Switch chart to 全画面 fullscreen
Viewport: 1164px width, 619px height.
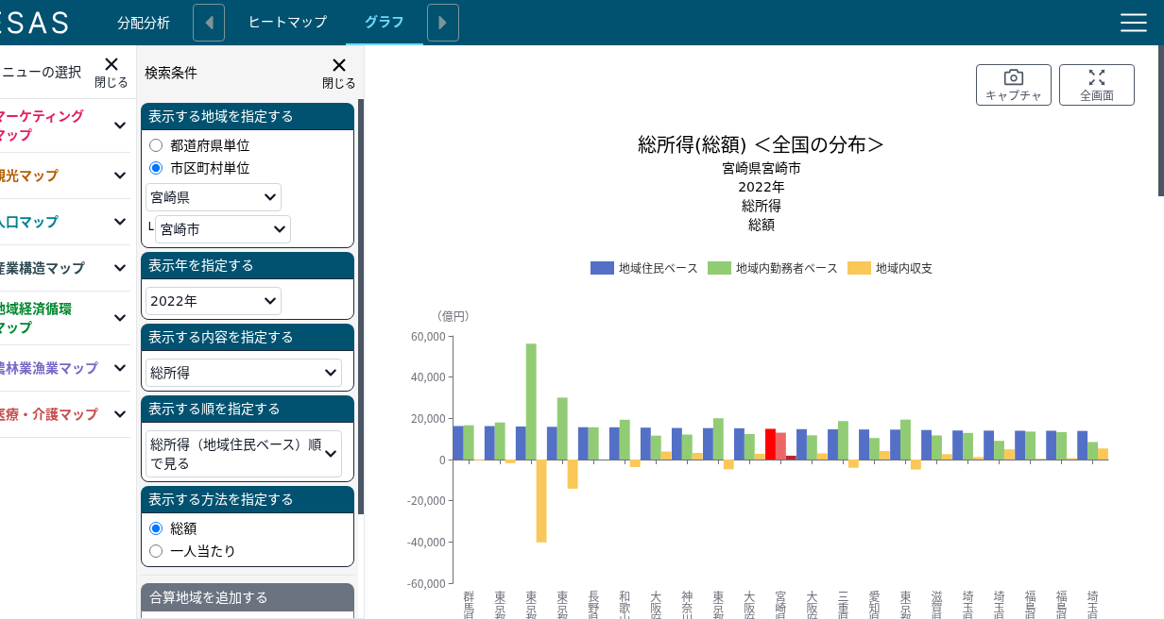[x=1097, y=85]
